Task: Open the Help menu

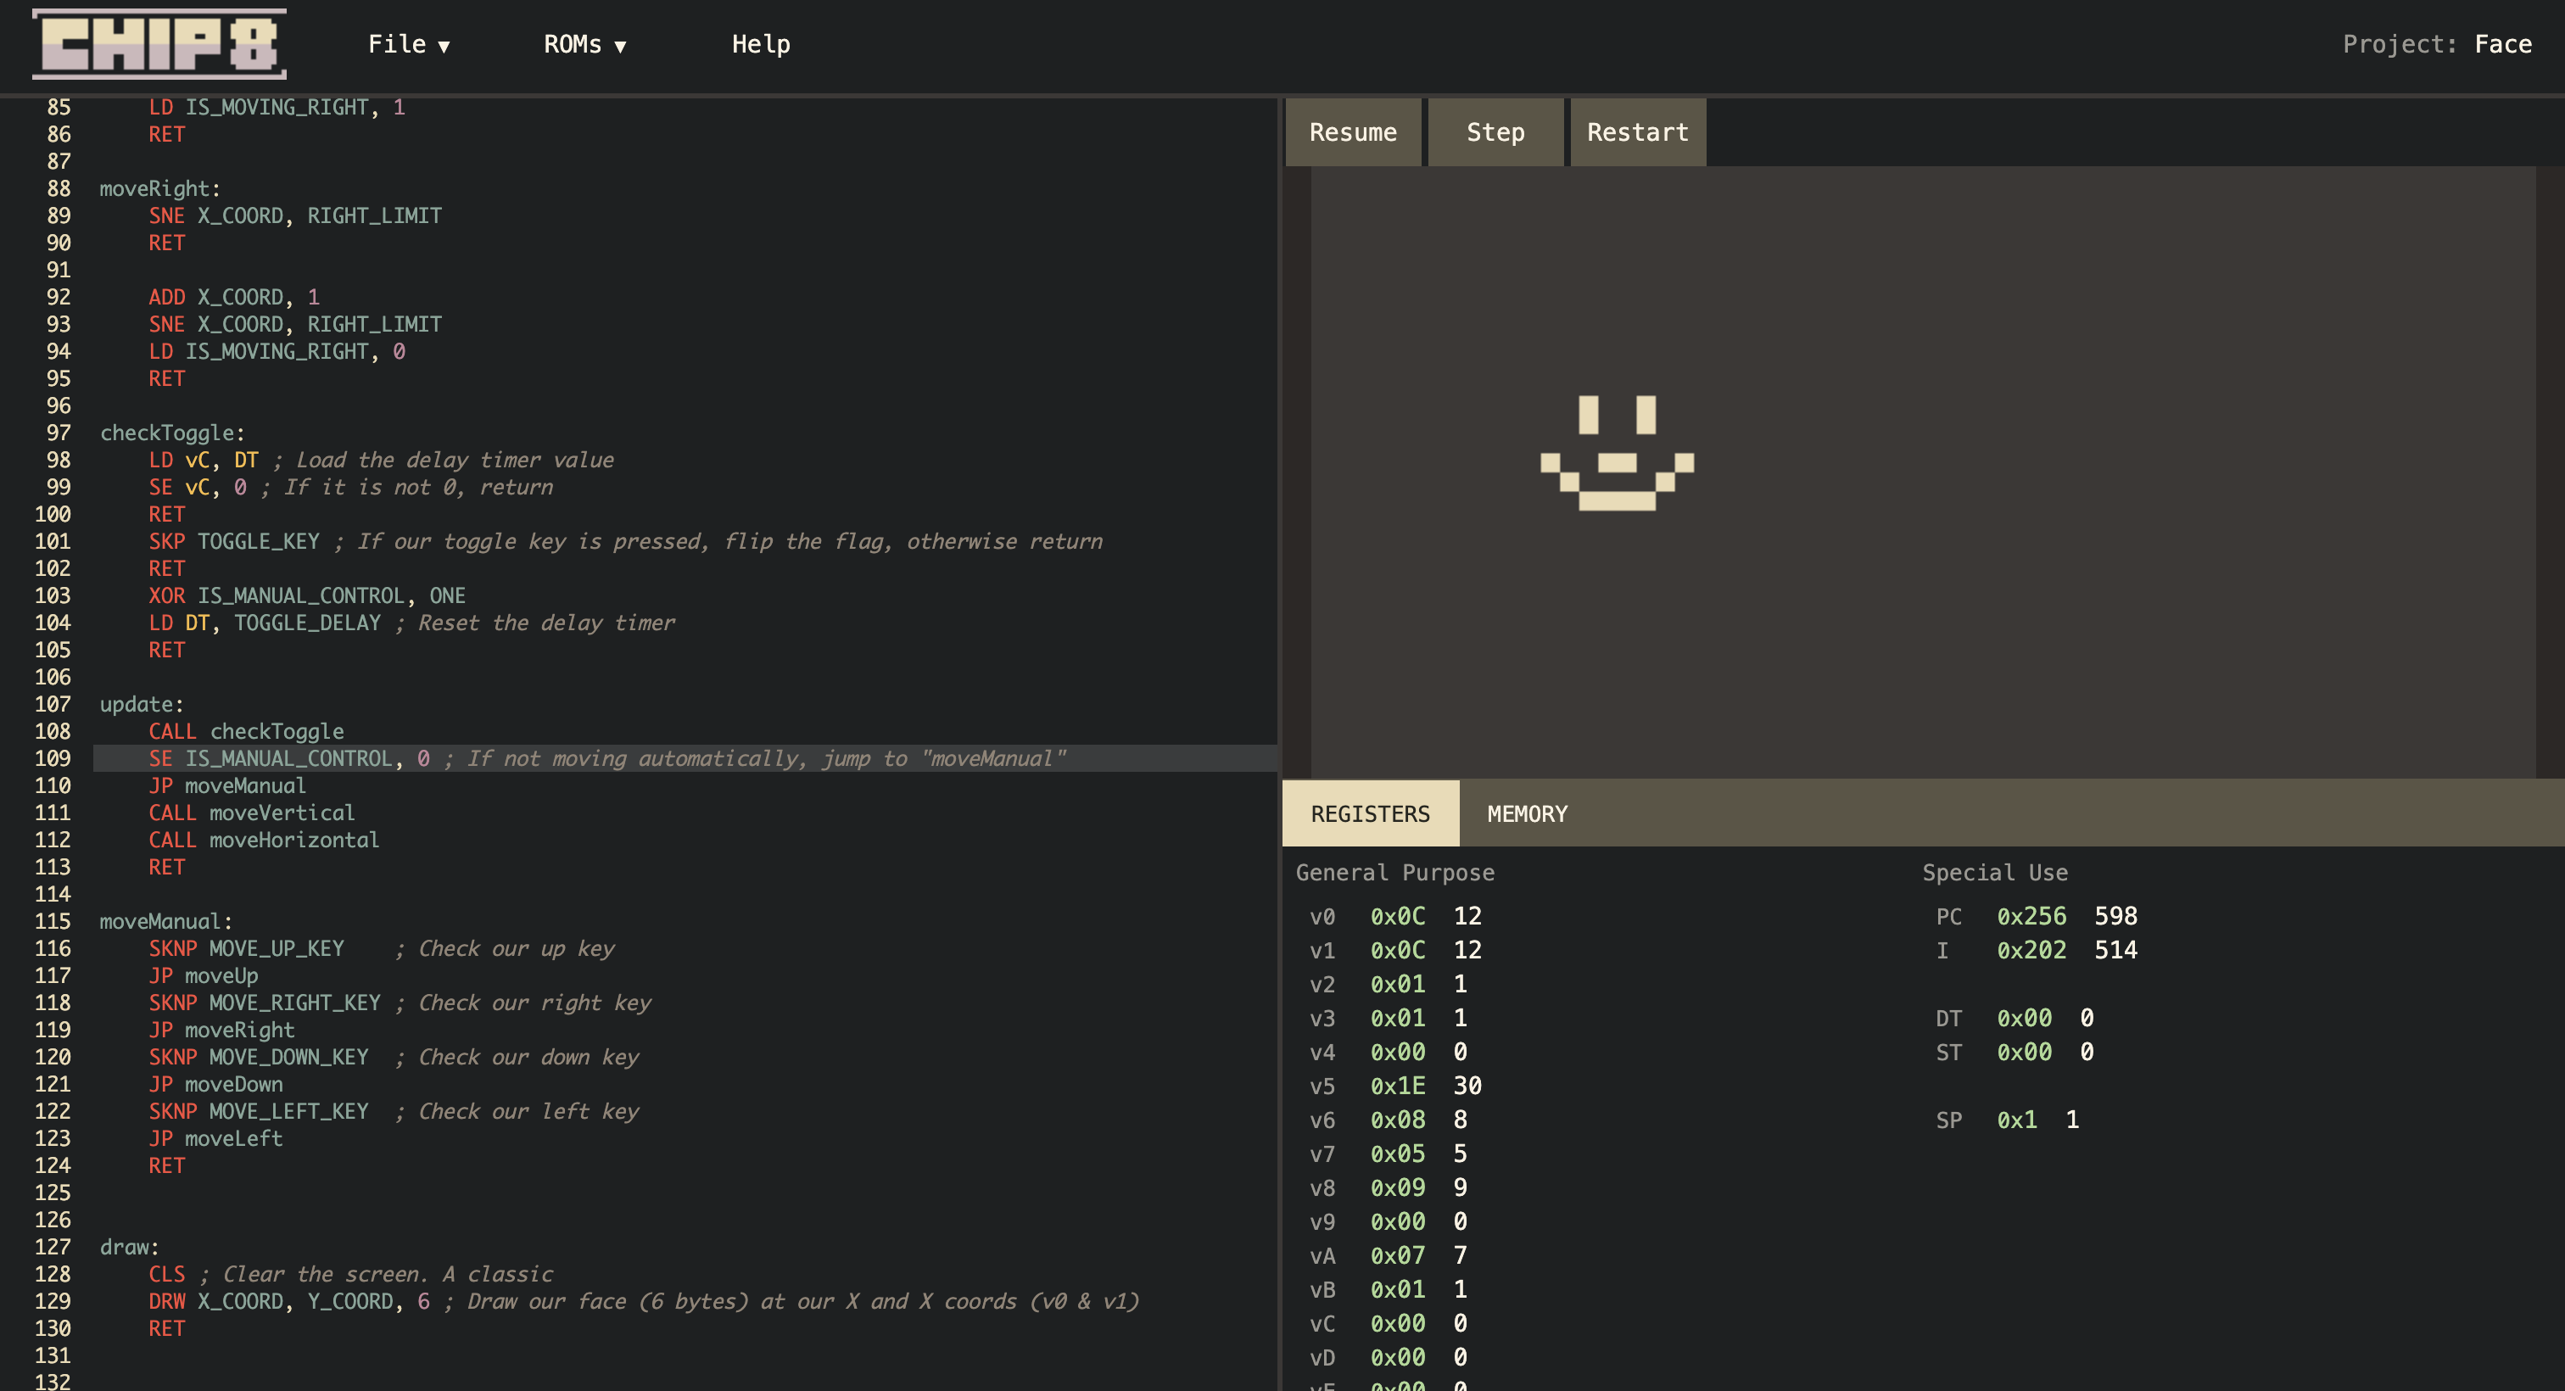Action: (761, 45)
